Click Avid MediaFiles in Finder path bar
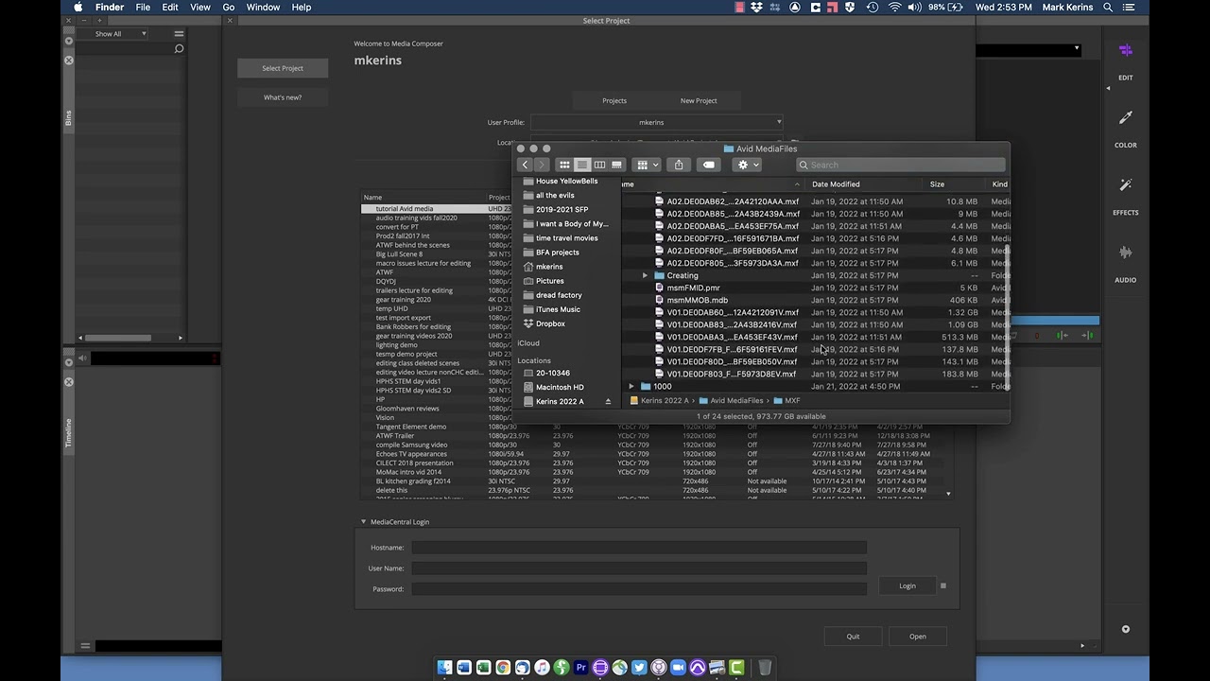 [x=730, y=401]
